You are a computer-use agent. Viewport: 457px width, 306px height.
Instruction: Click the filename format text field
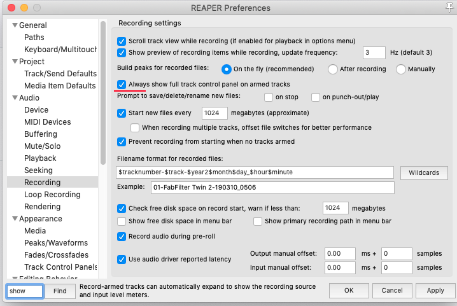click(x=255, y=172)
